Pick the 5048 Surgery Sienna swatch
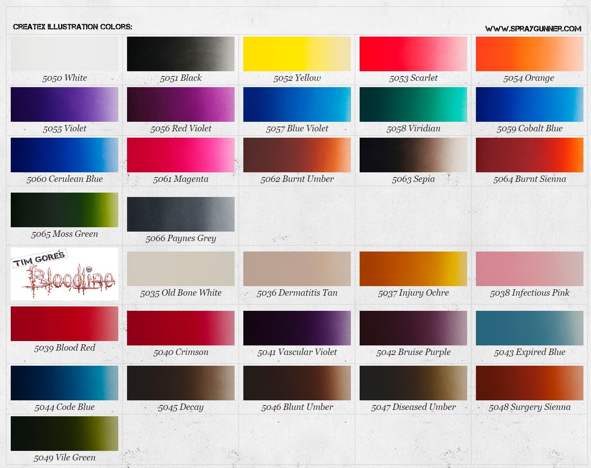The width and height of the screenshot is (591, 468). tap(529, 383)
